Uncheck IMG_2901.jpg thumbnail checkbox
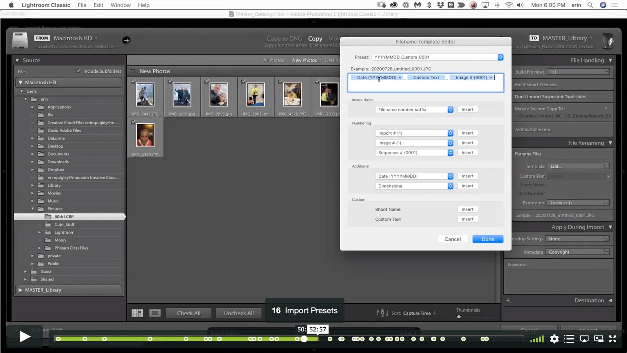This screenshot has width=627, height=353. 243,81
